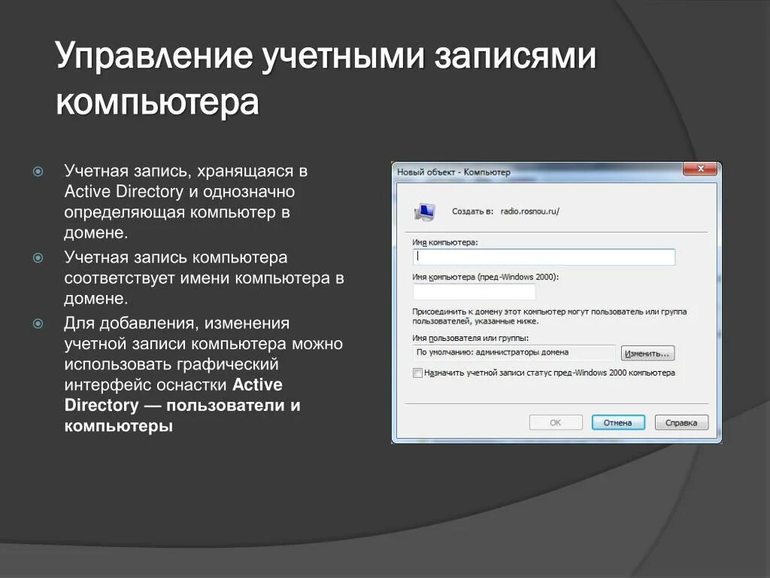Click the slide title 'Управление учетными записями компьютера'
This screenshot has width=770, height=578.
[x=326, y=78]
